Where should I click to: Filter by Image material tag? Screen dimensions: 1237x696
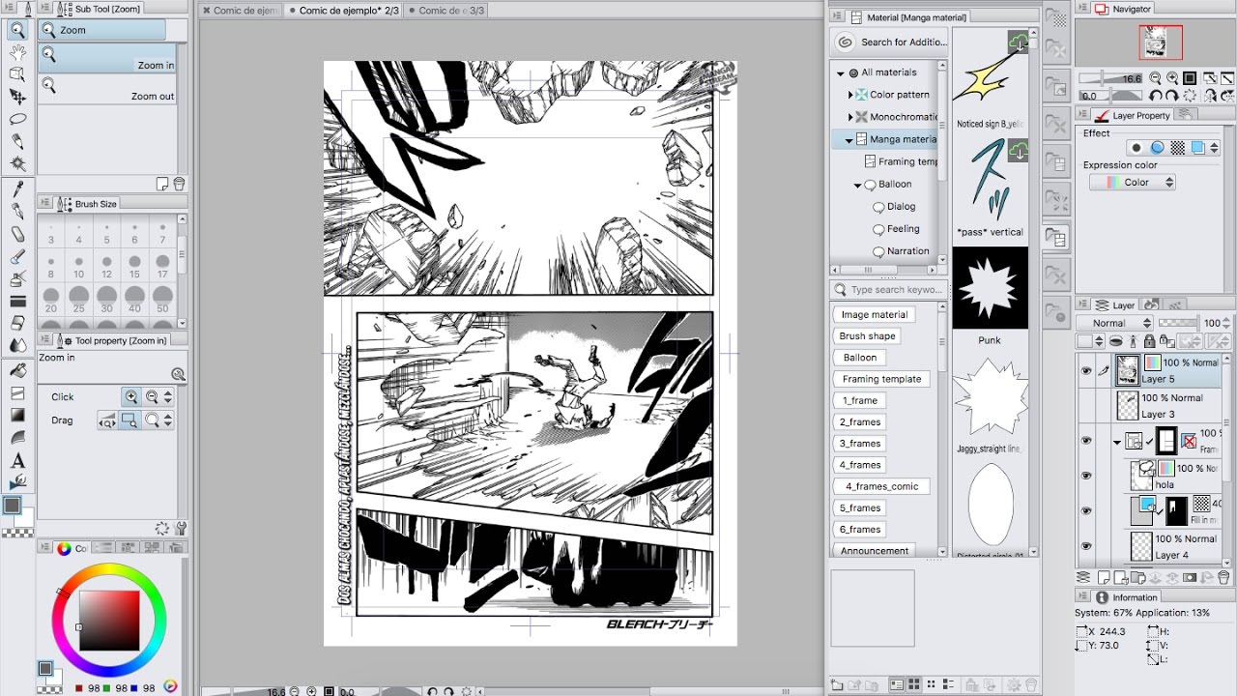[874, 315]
